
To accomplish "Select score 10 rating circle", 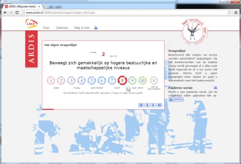I will coord(142,80).
